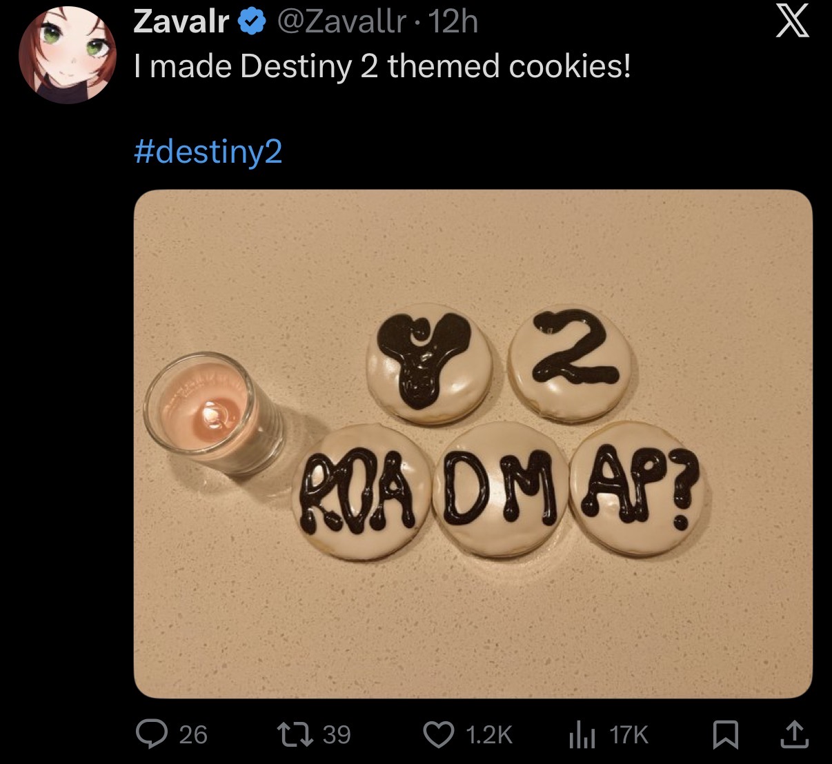The image size is (832, 764).
Task: Click the 12h post timestamp
Action: pyautogui.click(x=453, y=23)
